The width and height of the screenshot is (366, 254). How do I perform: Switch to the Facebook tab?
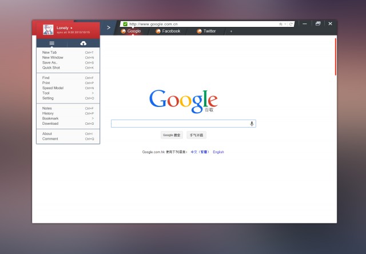click(x=168, y=31)
